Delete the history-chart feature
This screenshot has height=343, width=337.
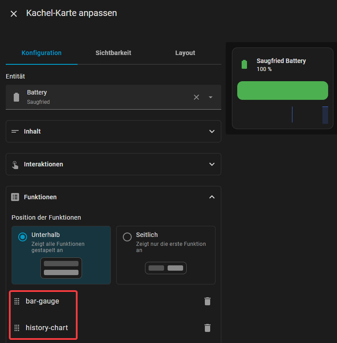[208, 328]
